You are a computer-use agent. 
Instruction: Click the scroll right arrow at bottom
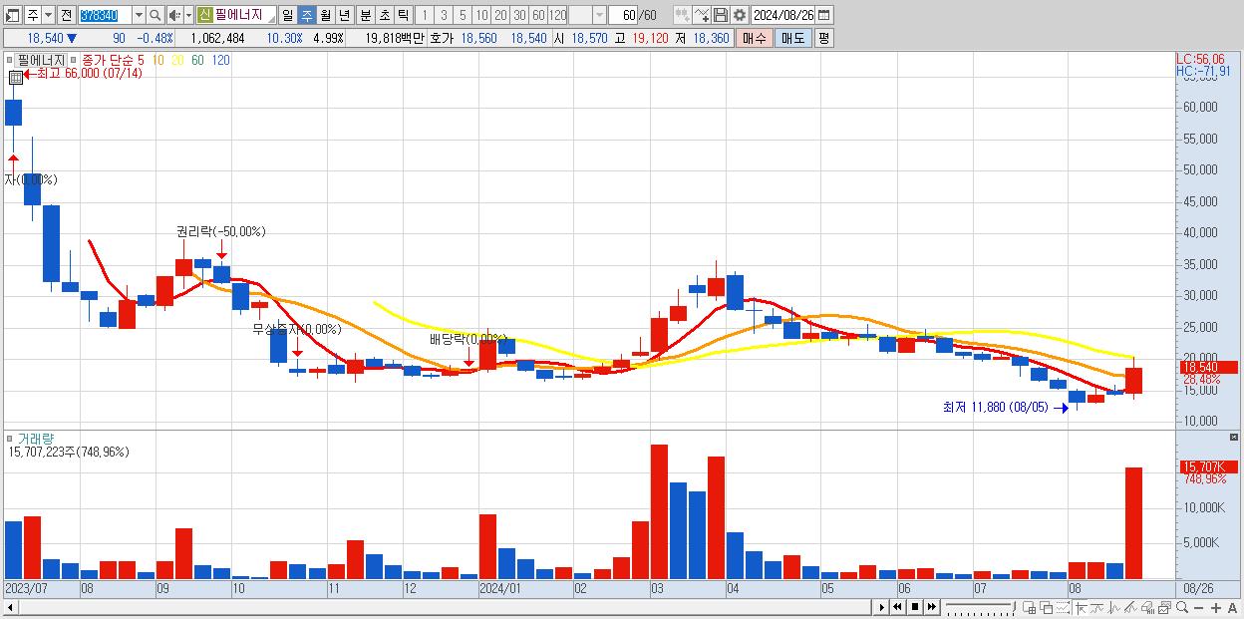(881, 607)
